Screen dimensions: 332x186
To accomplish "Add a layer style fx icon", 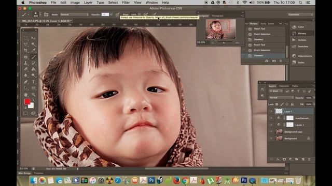I will [278, 160].
